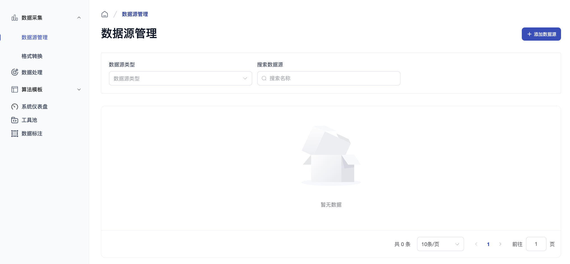Go to 数据标注 menu item

[x=32, y=133]
